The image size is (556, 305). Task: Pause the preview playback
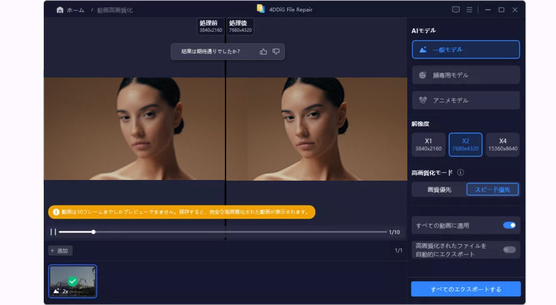click(53, 232)
